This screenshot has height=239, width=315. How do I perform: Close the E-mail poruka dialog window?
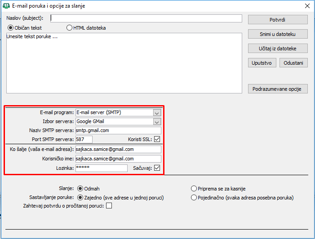click(307, 6)
